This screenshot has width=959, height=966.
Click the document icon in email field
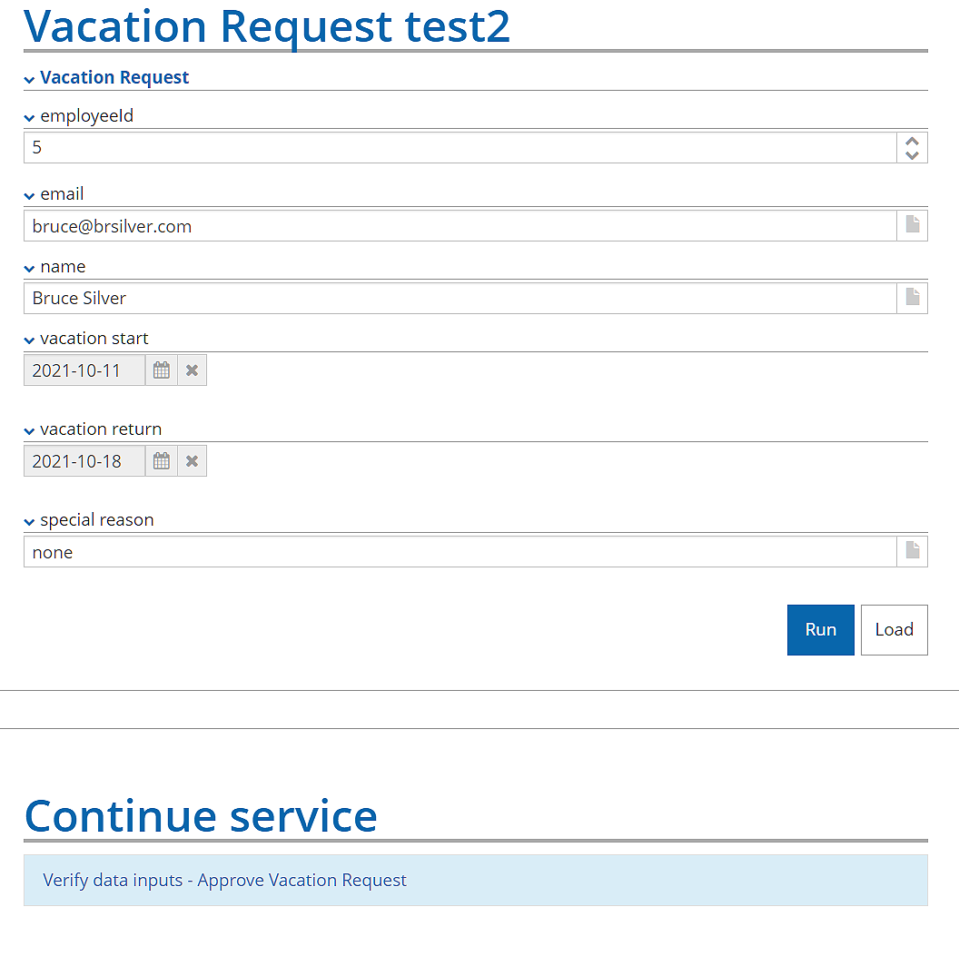[912, 225]
